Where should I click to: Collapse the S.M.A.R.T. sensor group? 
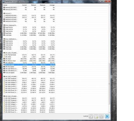(4, 13)
